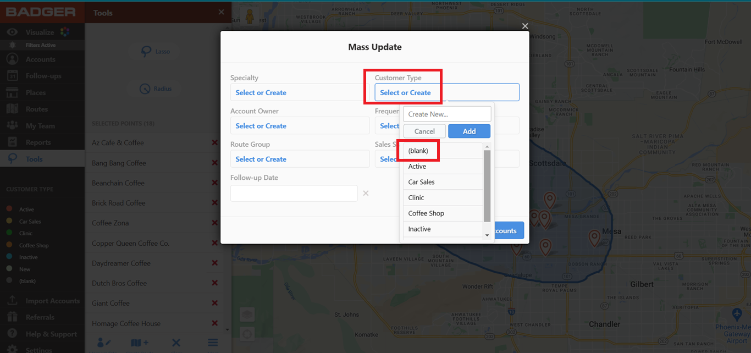
Task: Open the Reports sidebar icon
Action: 12,142
